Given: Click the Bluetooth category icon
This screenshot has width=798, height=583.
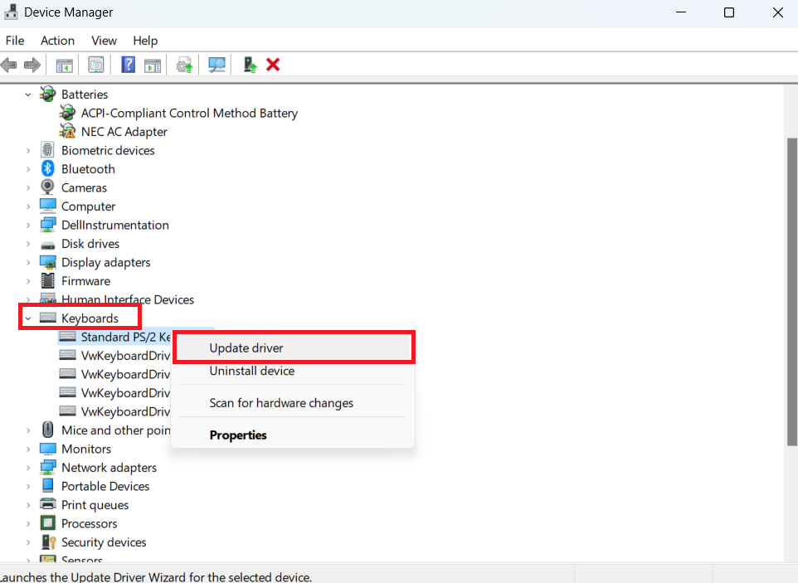Looking at the screenshot, I should (x=48, y=168).
